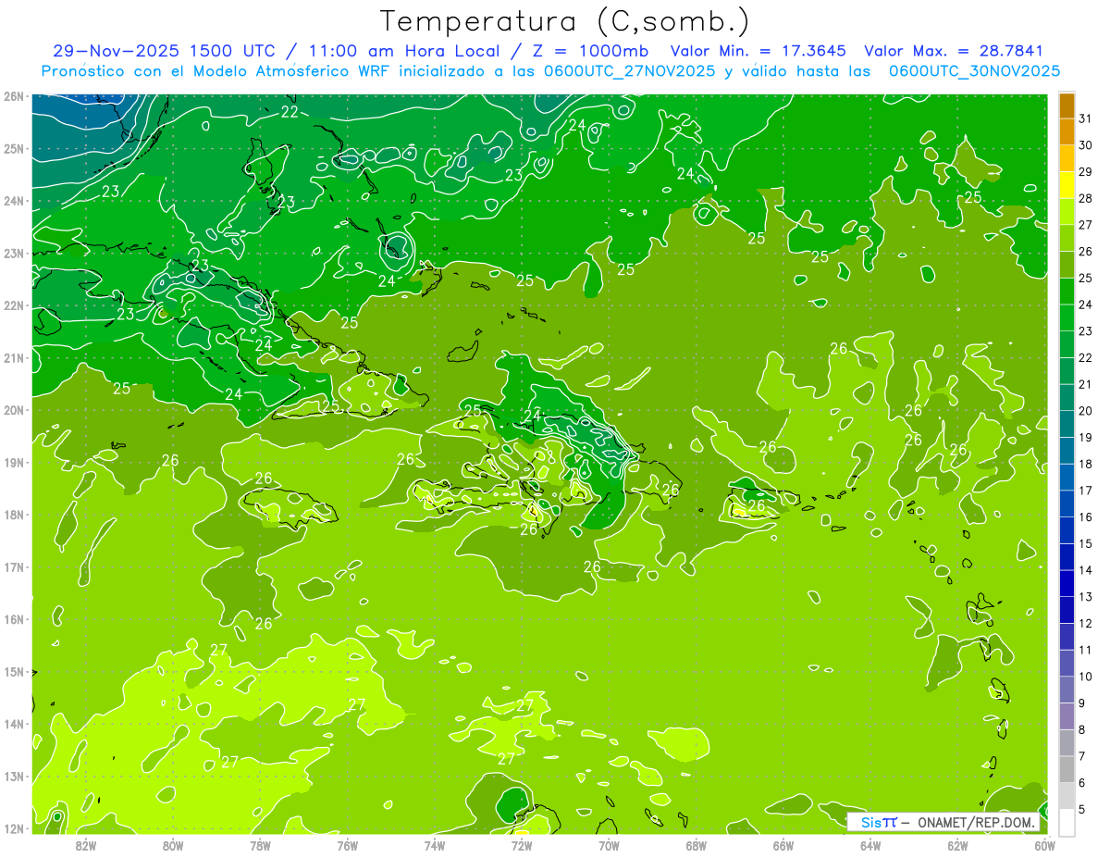
Task: Click the 17N latitude axis label
Action: tap(14, 567)
